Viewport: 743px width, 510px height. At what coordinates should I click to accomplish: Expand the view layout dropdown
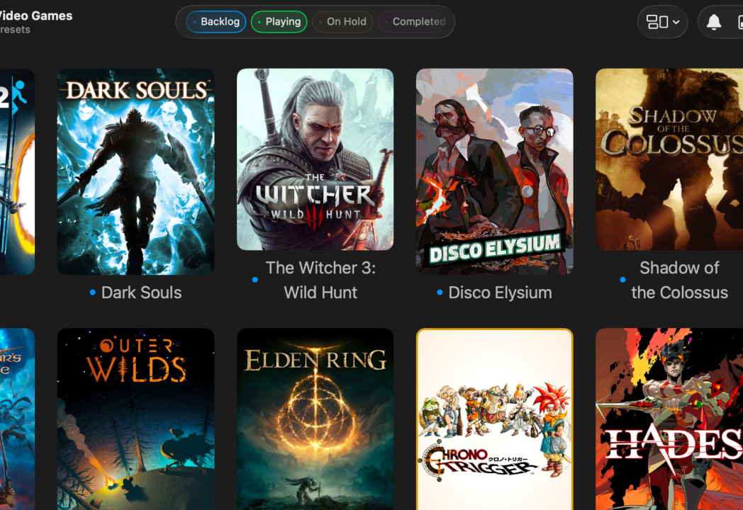tap(662, 22)
